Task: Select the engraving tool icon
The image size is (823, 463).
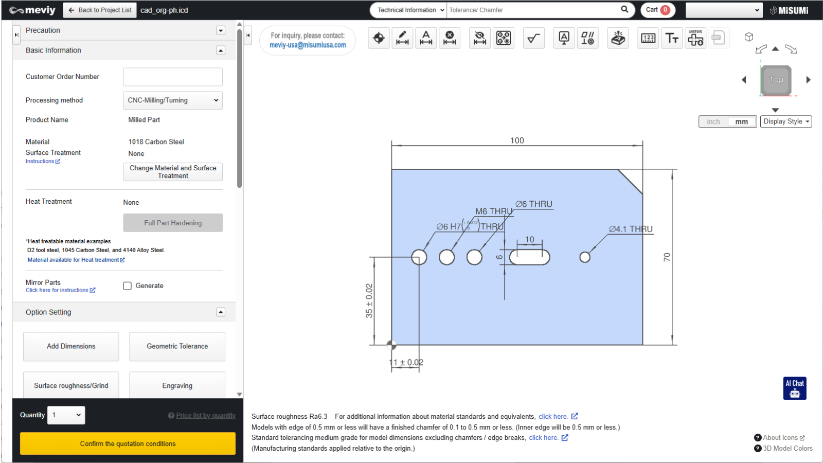Action: [618, 38]
